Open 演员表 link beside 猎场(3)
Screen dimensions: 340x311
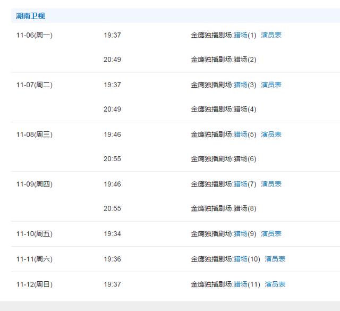pos(271,85)
